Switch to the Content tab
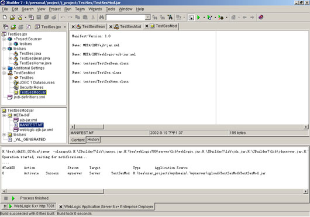The width and height of the screenshot is (310, 217). [x=78, y=140]
